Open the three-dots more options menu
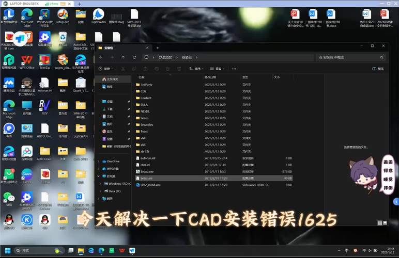Image resolution: width=399 pixels, height=258 pixels. [234, 69]
